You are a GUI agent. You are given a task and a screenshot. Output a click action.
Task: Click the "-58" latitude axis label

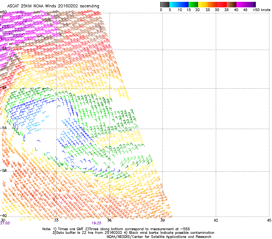coord(3,171)
